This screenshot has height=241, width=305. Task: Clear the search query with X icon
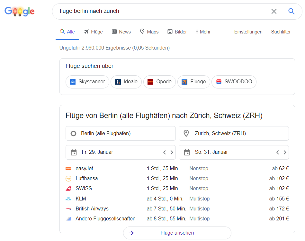point(274,12)
